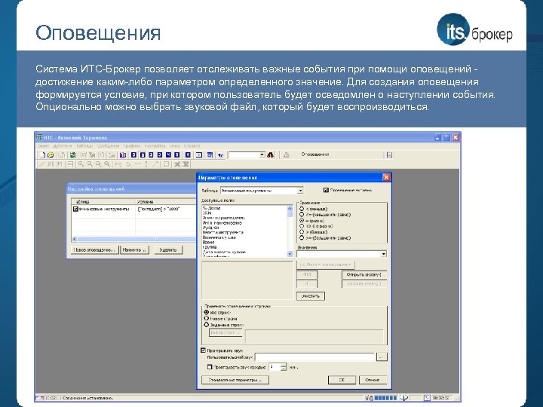Select '% Дохода' in available fields list
This screenshot has height=407, width=543.
[x=212, y=208]
